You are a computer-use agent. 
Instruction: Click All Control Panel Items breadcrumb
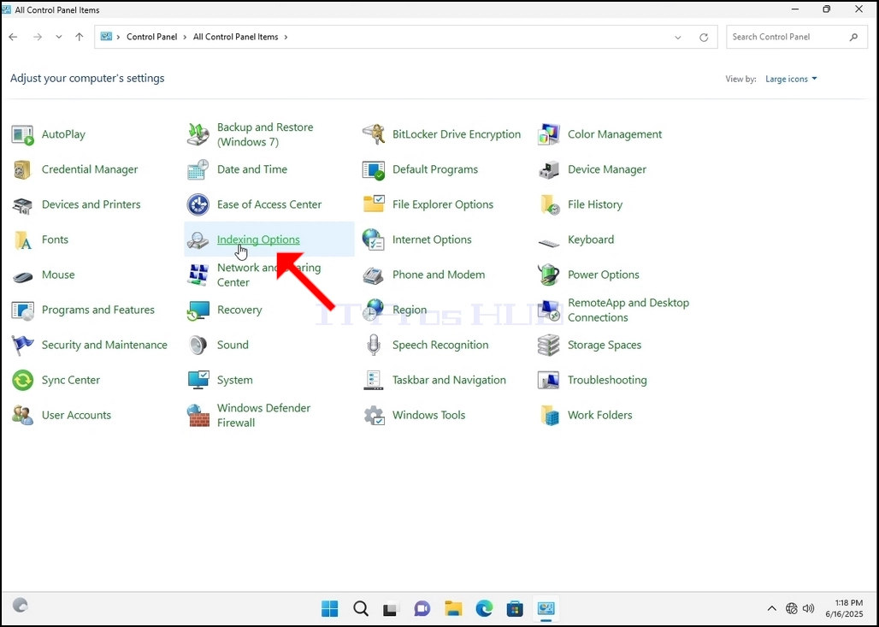[235, 37]
